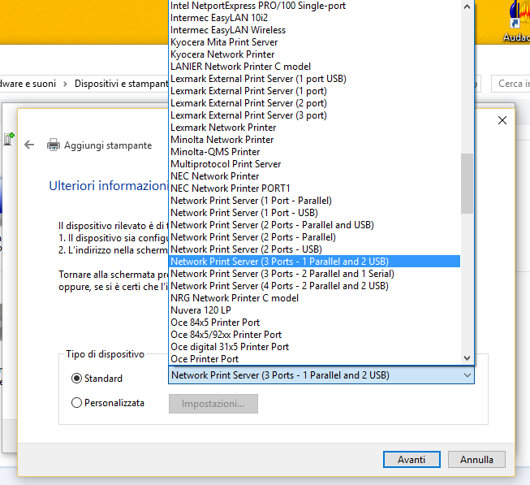Click the list scrollbar down arrow
Image resolution: width=530 pixels, height=485 pixels.
pyautogui.click(x=468, y=357)
